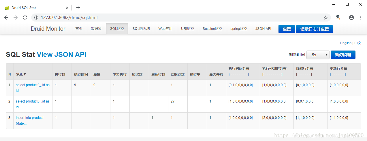Click site info icon beside URL
Viewport: 367px width, 141px height.
[36, 18]
